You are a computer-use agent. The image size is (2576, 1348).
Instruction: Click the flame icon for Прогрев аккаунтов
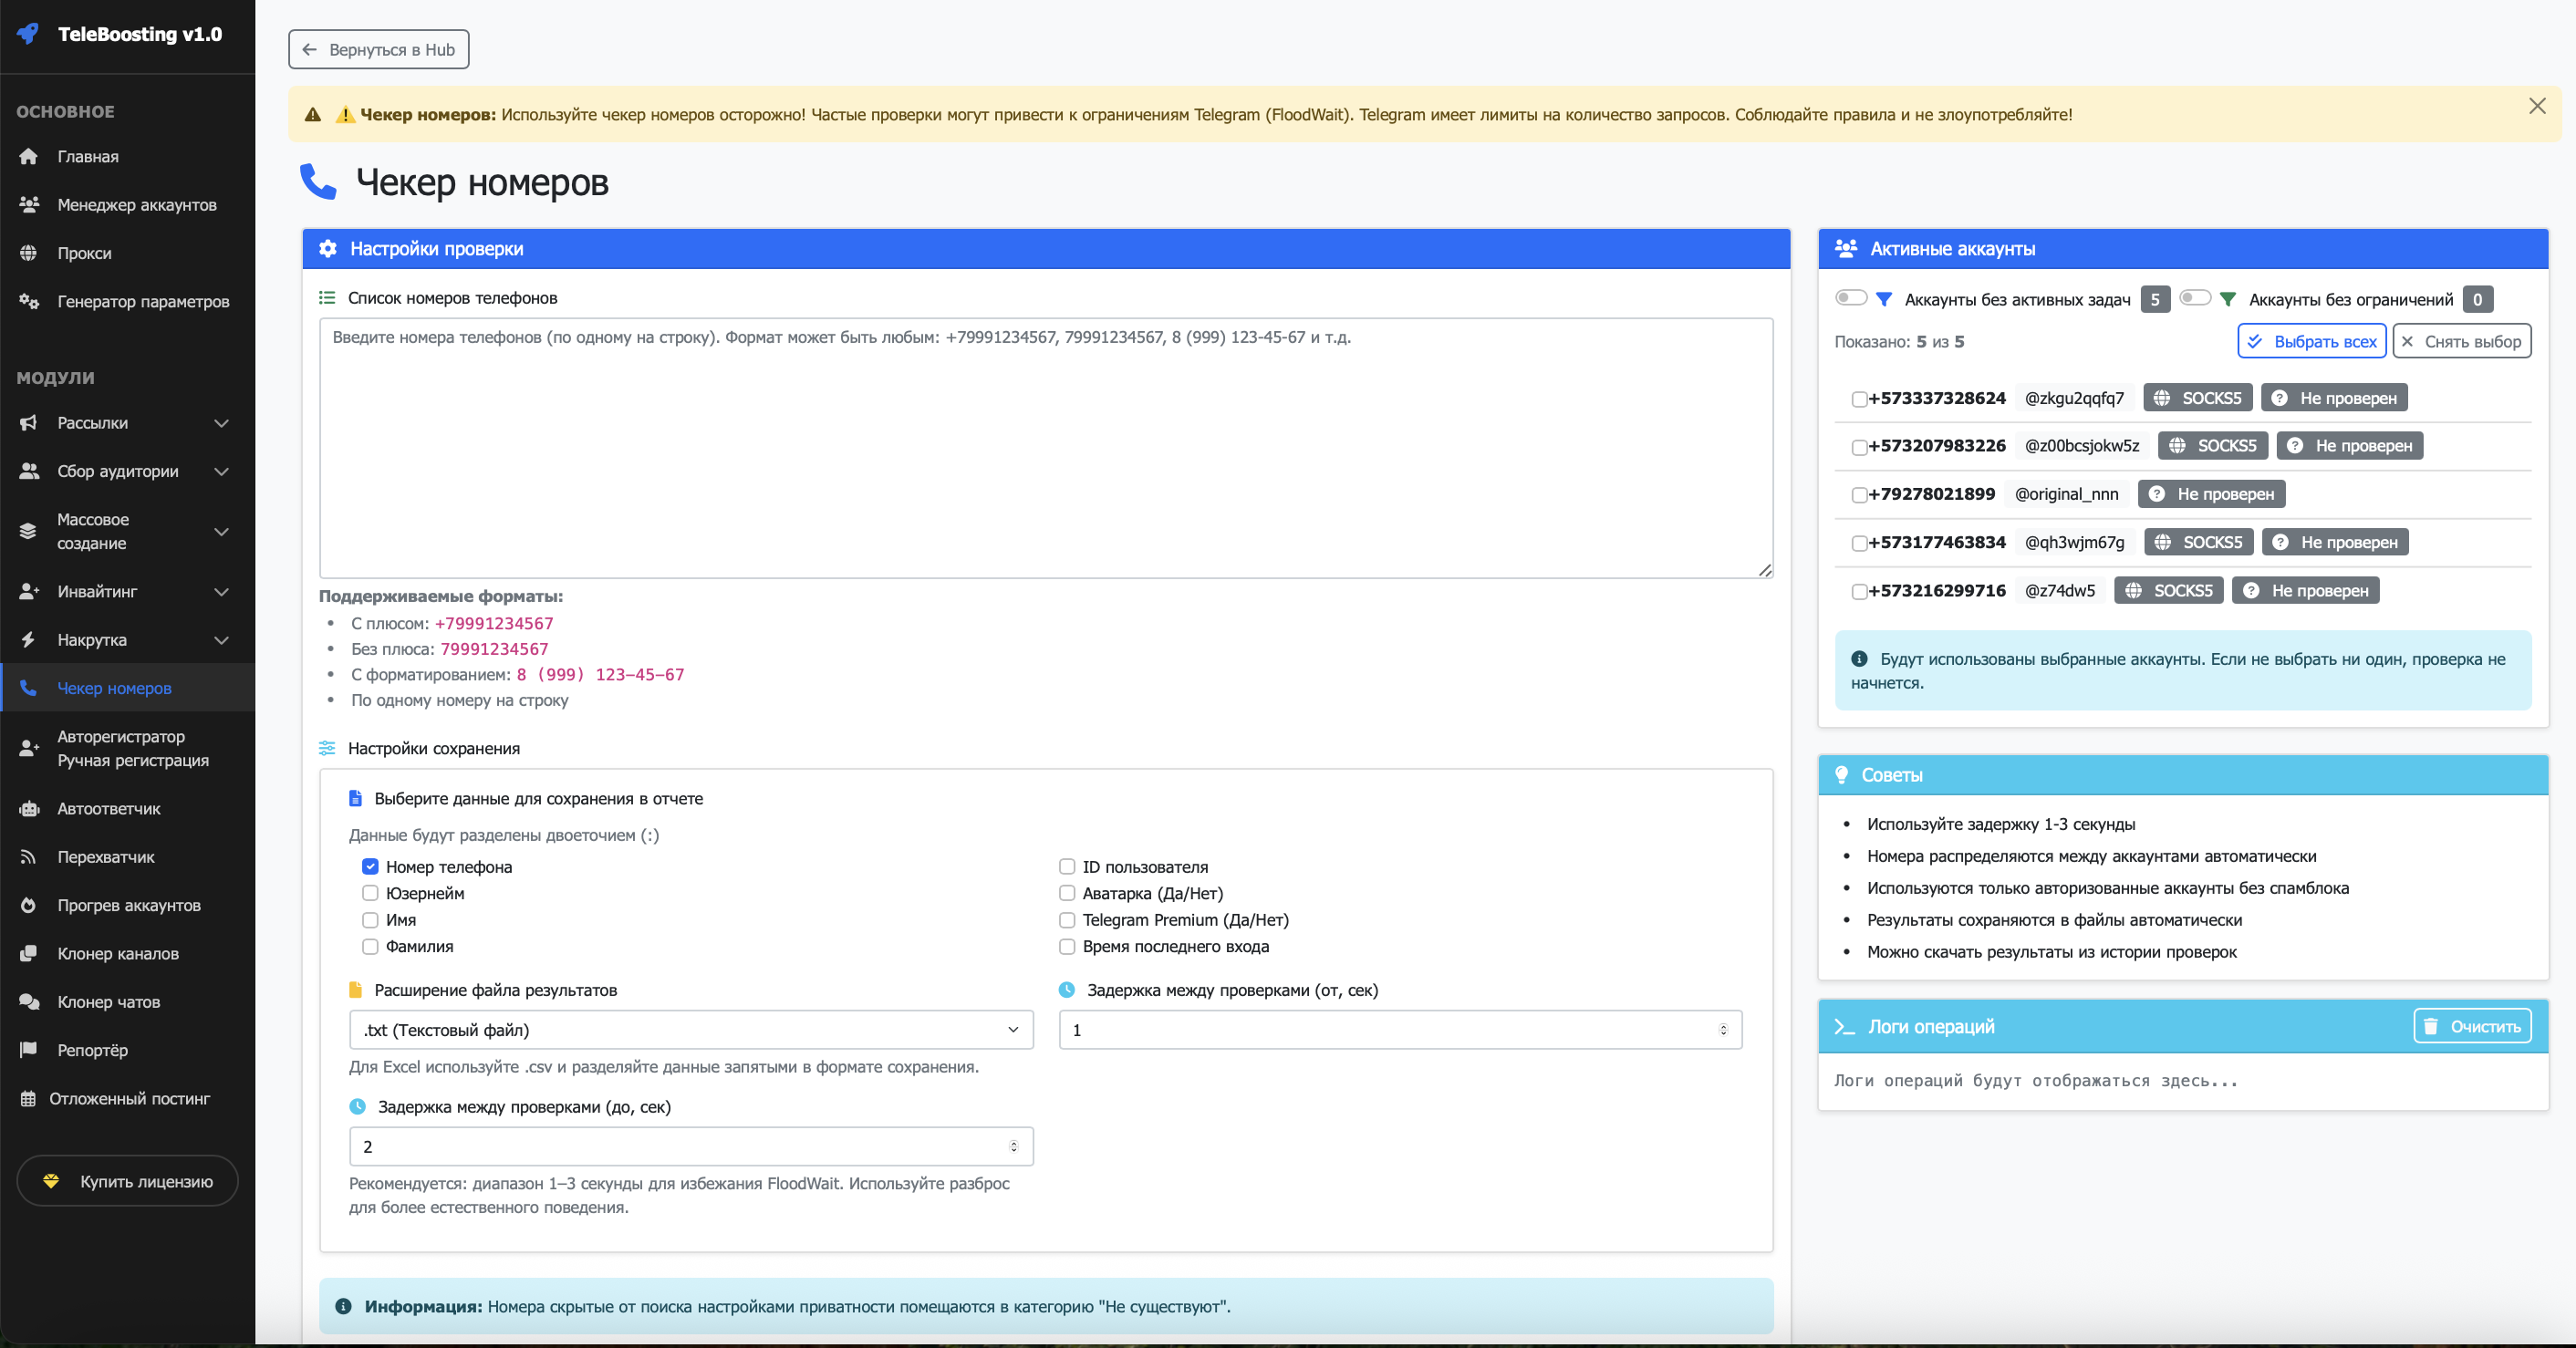click(28, 905)
